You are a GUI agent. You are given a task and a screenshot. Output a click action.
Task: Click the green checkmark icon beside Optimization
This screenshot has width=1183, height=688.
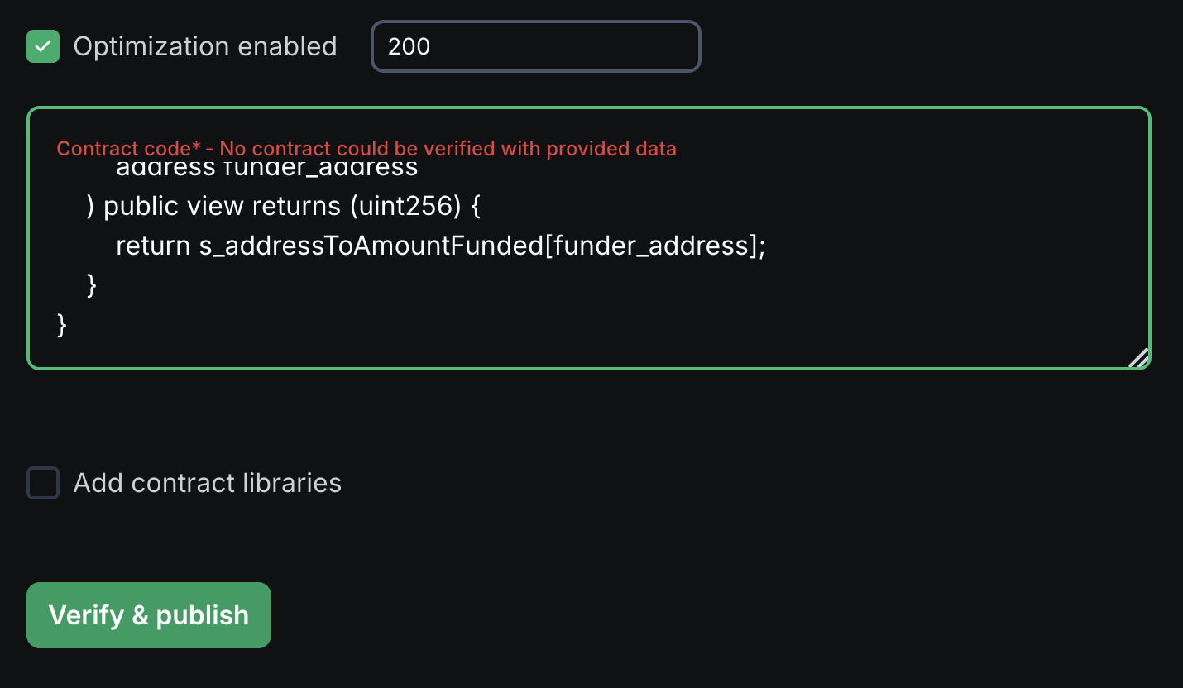pyautogui.click(x=43, y=46)
